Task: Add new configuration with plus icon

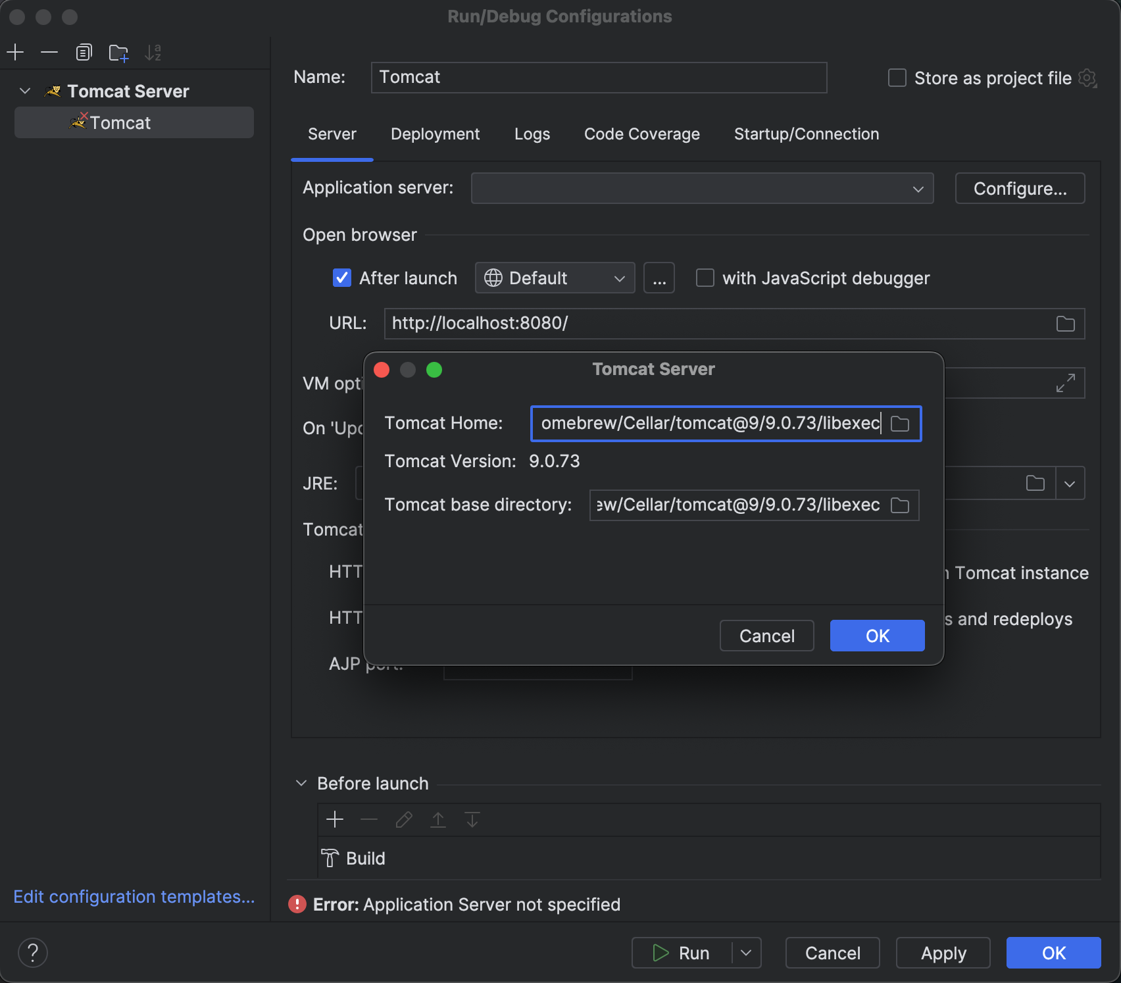Action: (15, 52)
